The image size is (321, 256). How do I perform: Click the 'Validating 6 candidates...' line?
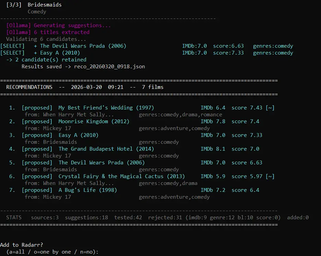click(41, 39)
